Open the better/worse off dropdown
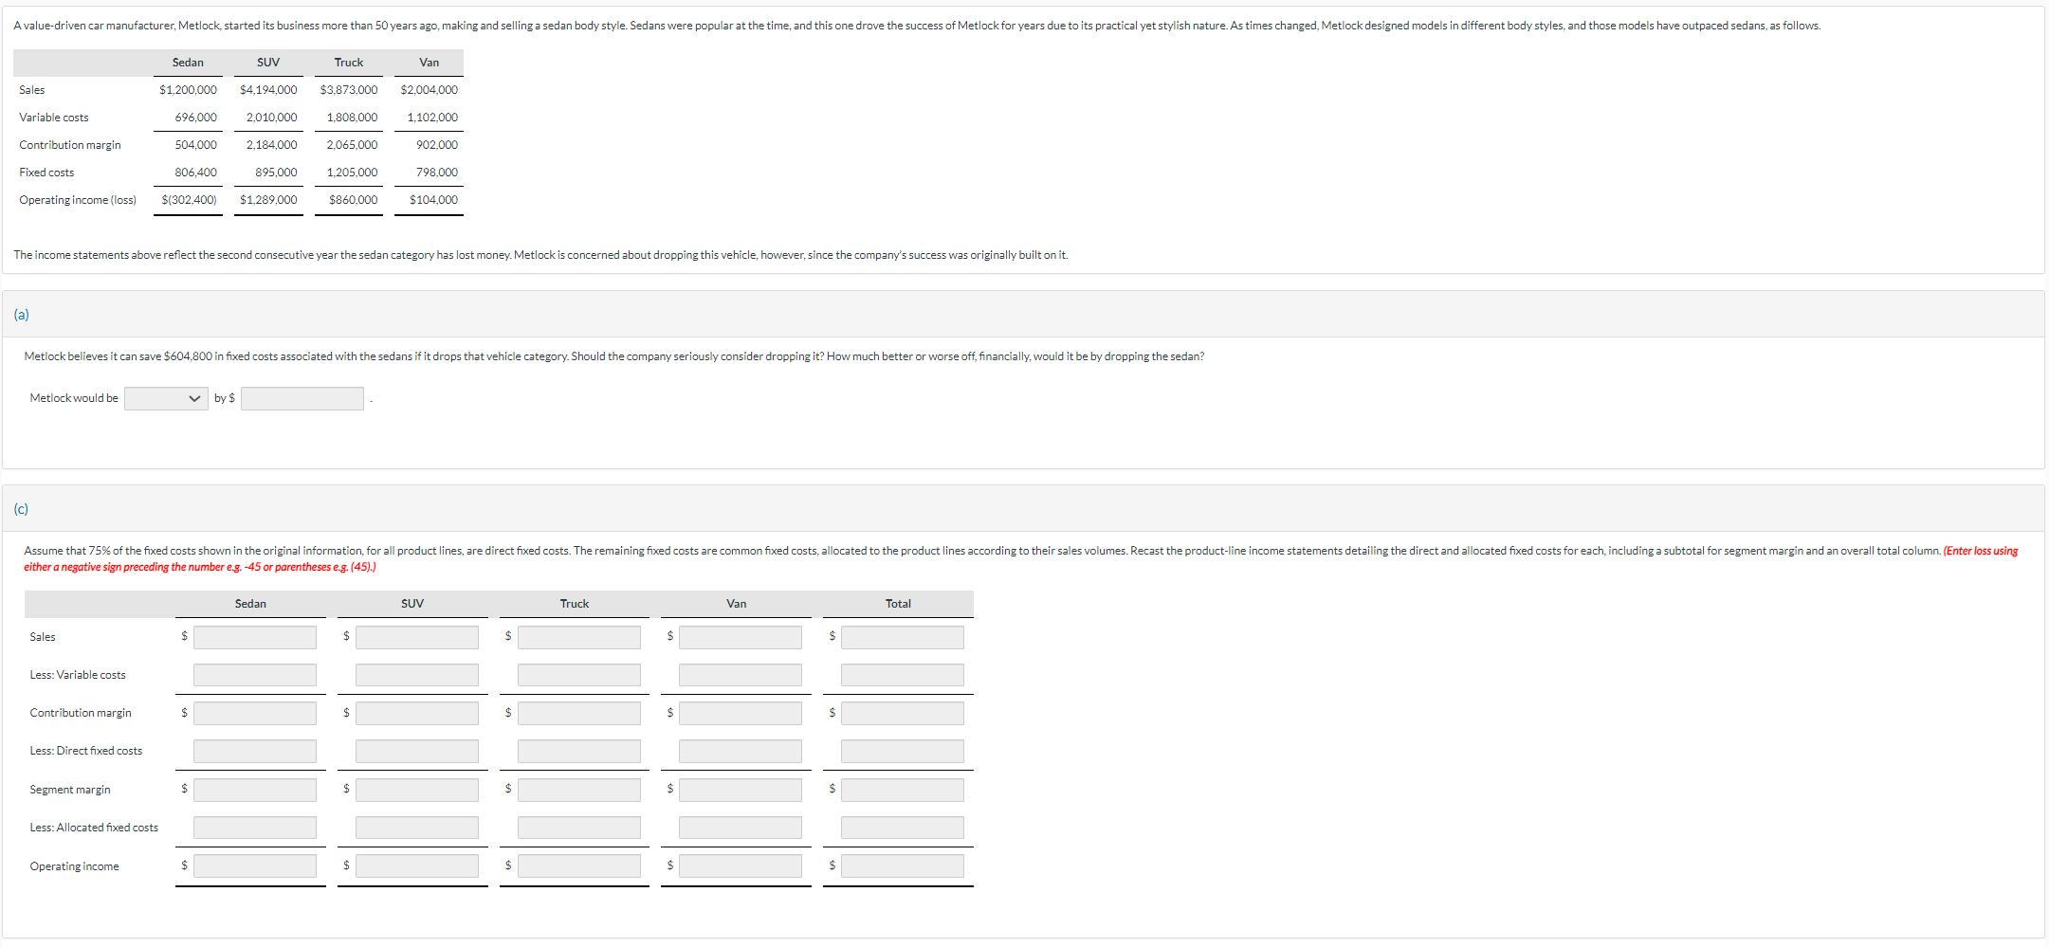Screen dimensions: 2049x947 (x=166, y=398)
